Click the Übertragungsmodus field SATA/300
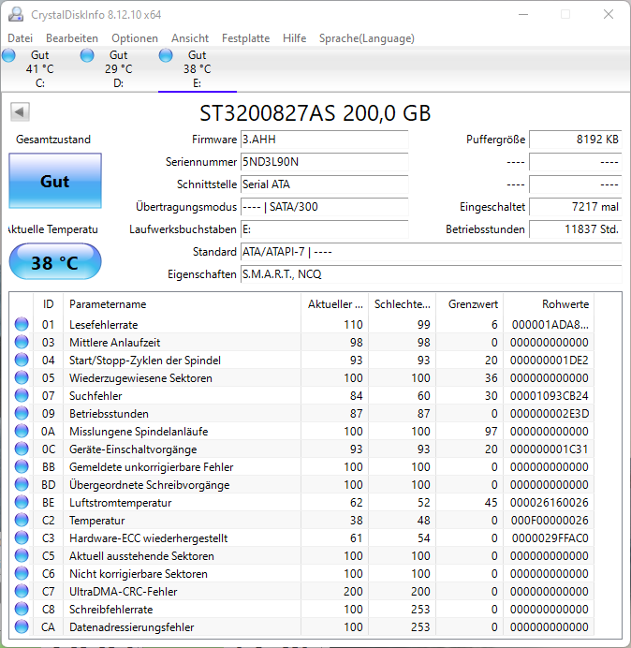This screenshot has width=631, height=648. pyautogui.click(x=324, y=207)
